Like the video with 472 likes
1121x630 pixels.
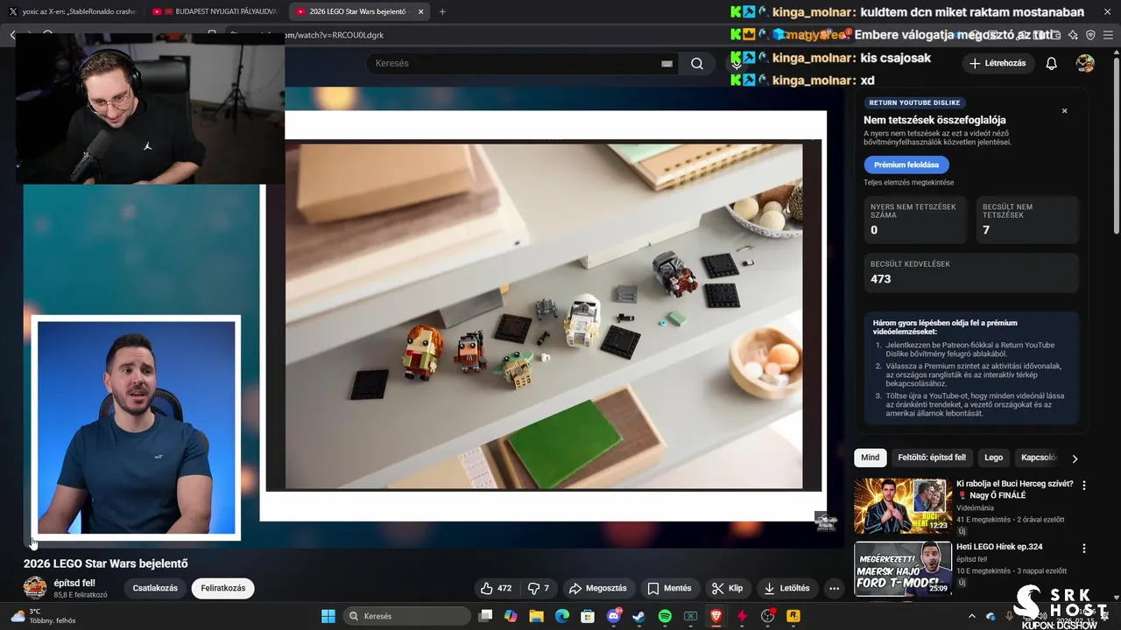coord(497,588)
